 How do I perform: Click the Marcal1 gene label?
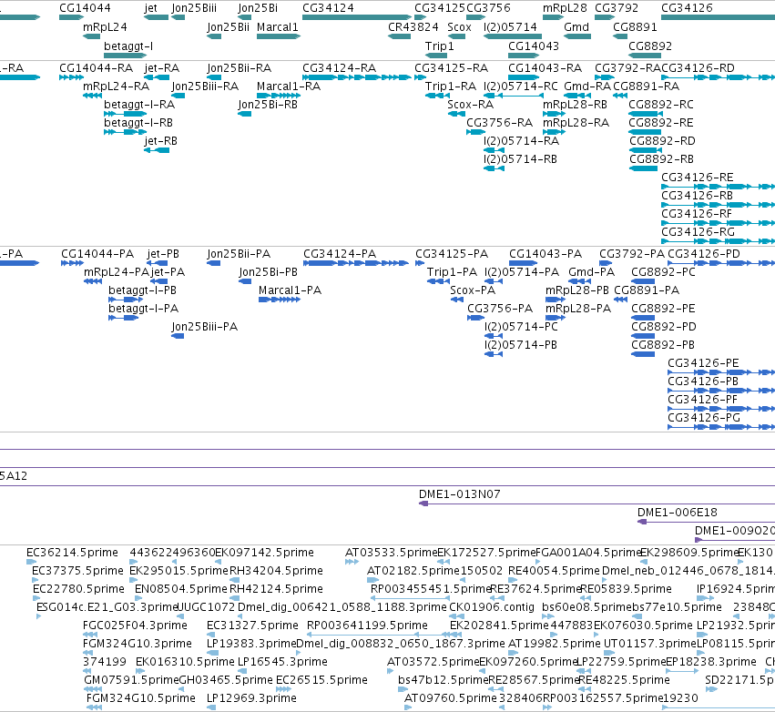(x=278, y=26)
